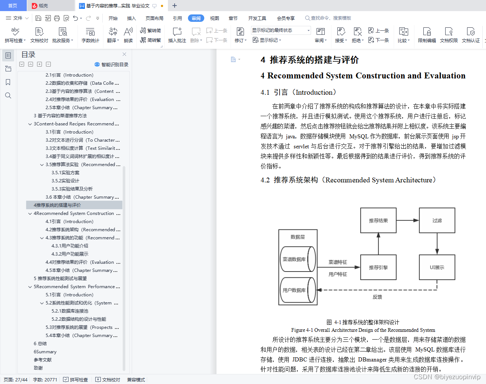Collapse the 4Recommended System Construction node

pyautogui.click(x=30, y=213)
